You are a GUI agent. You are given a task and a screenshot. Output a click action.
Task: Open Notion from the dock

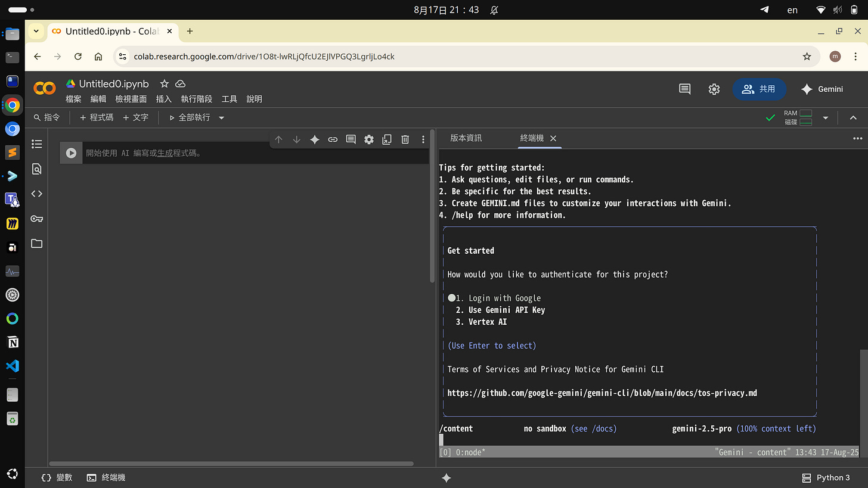pyautogui.click(x=13, y=342)
